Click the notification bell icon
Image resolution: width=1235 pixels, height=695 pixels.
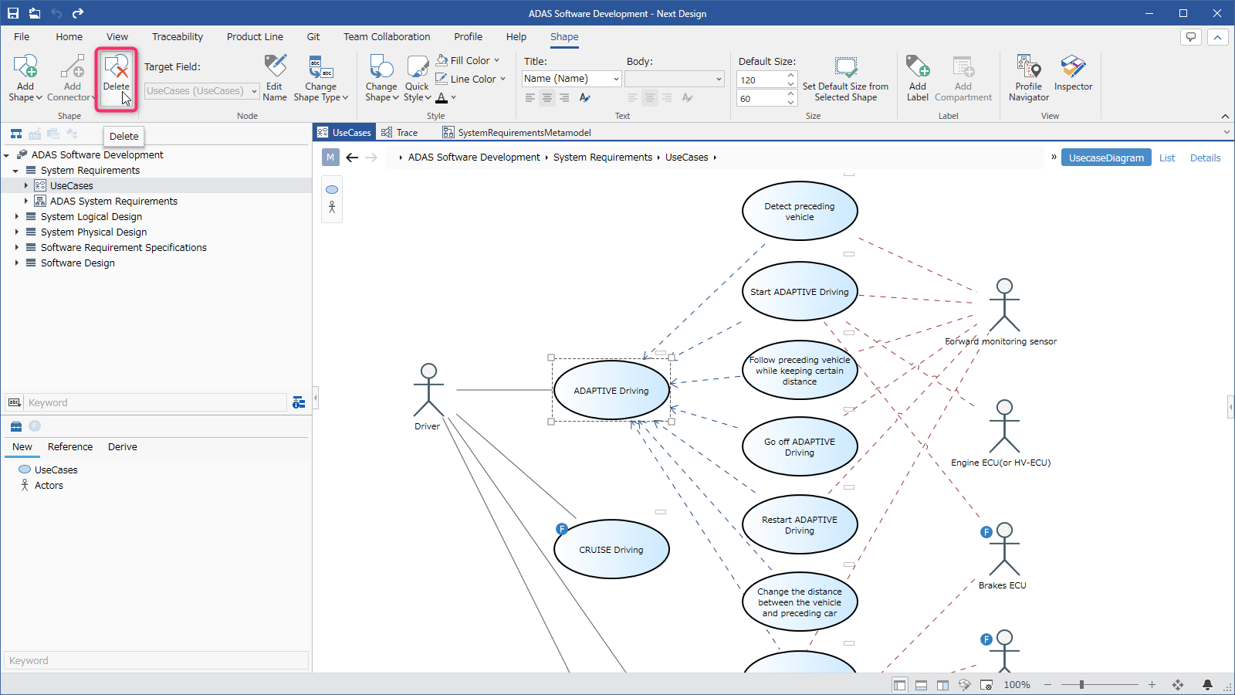1207,685
